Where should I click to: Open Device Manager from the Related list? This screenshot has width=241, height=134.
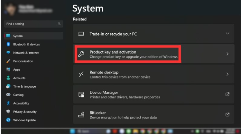click(104, 92)
